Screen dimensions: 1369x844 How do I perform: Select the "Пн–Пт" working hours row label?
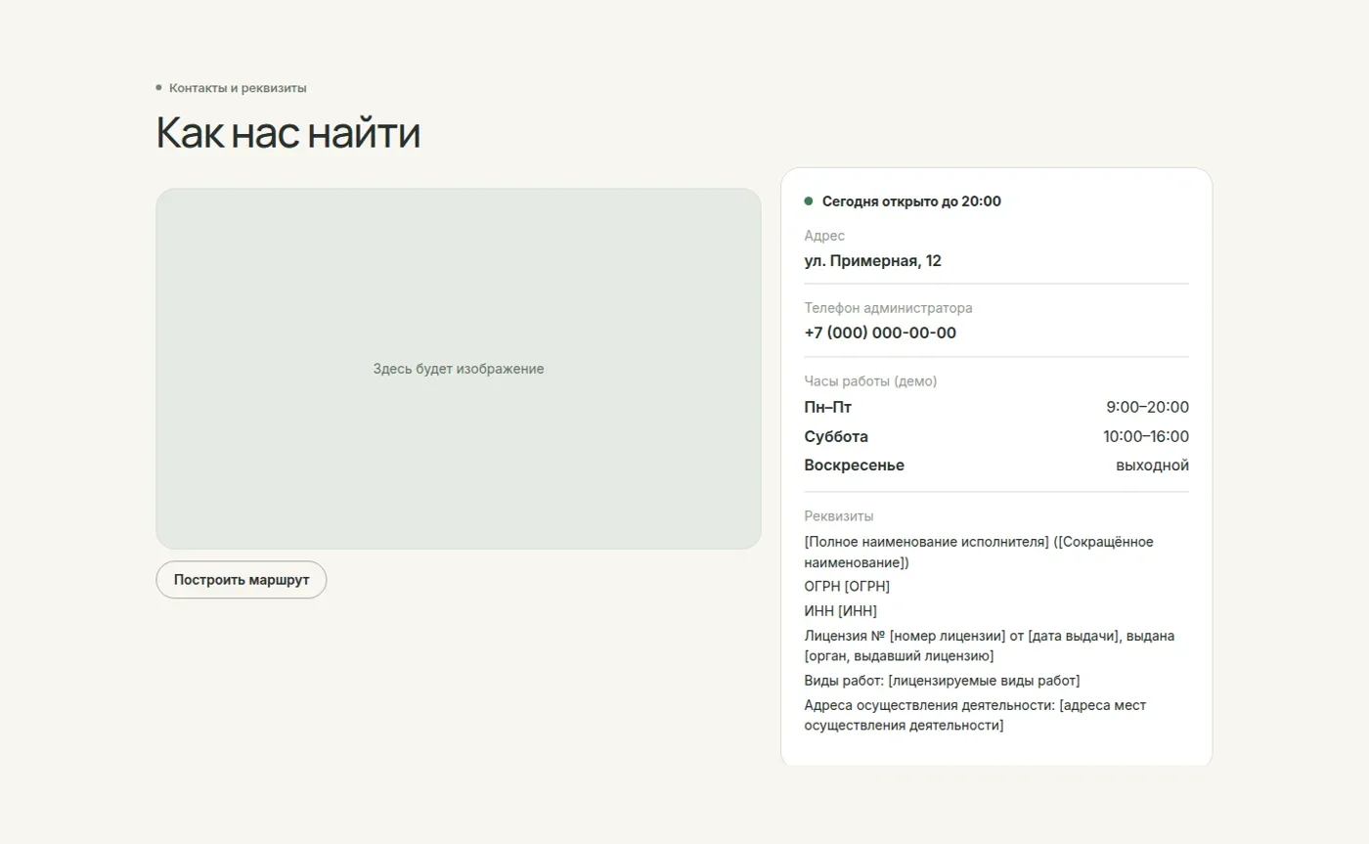tap(827, 408)
